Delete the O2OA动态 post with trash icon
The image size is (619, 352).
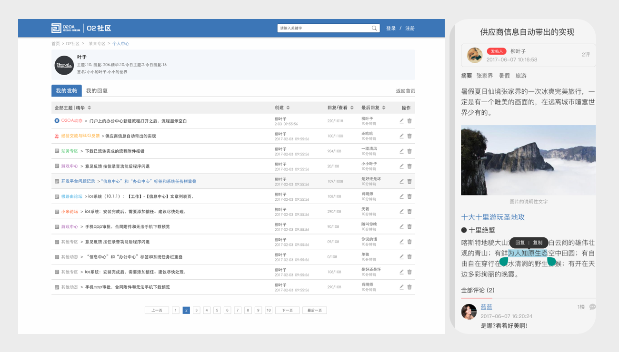coord(409,121)
